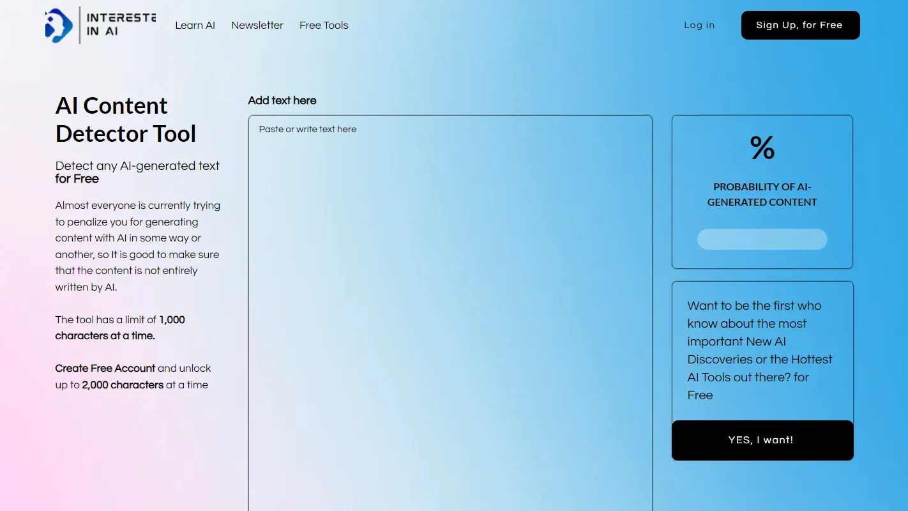Screen dimensions: 908x511
Task: Open the Free Tools menu
Action: [x=324, y=25]
